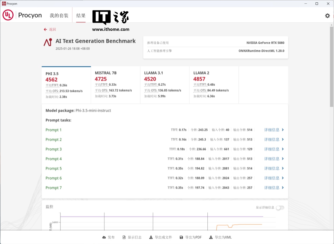Open the LLAMA 2 score tab
334x244 pixels.
pyautogui.click(x=214, y=85)
